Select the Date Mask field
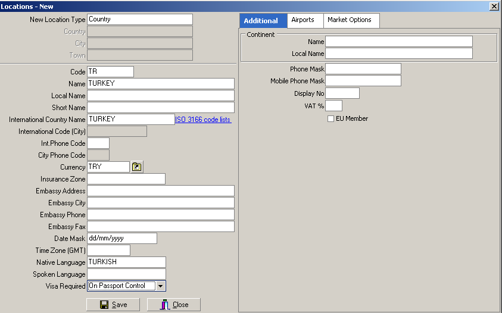This screenshot has height=313, width=502. pos(121,239)
